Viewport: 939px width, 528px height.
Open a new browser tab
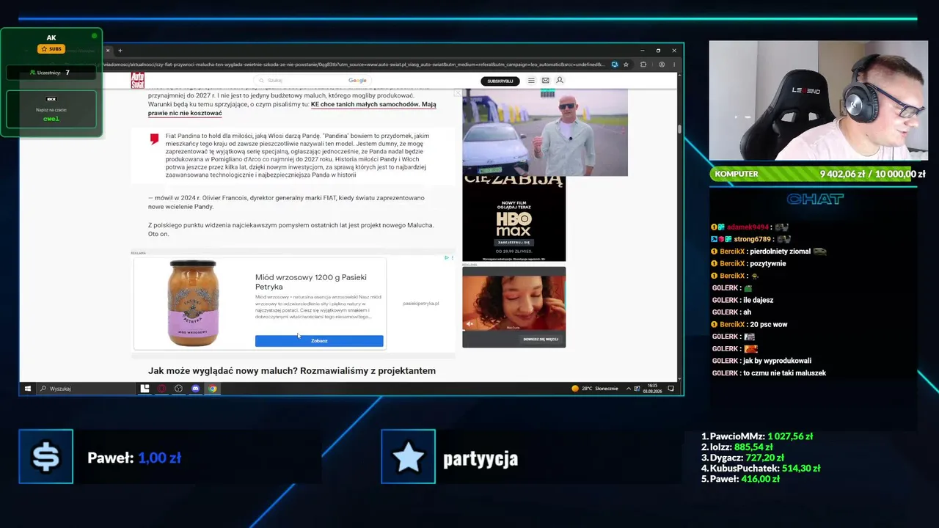click(x=120, y=51)
